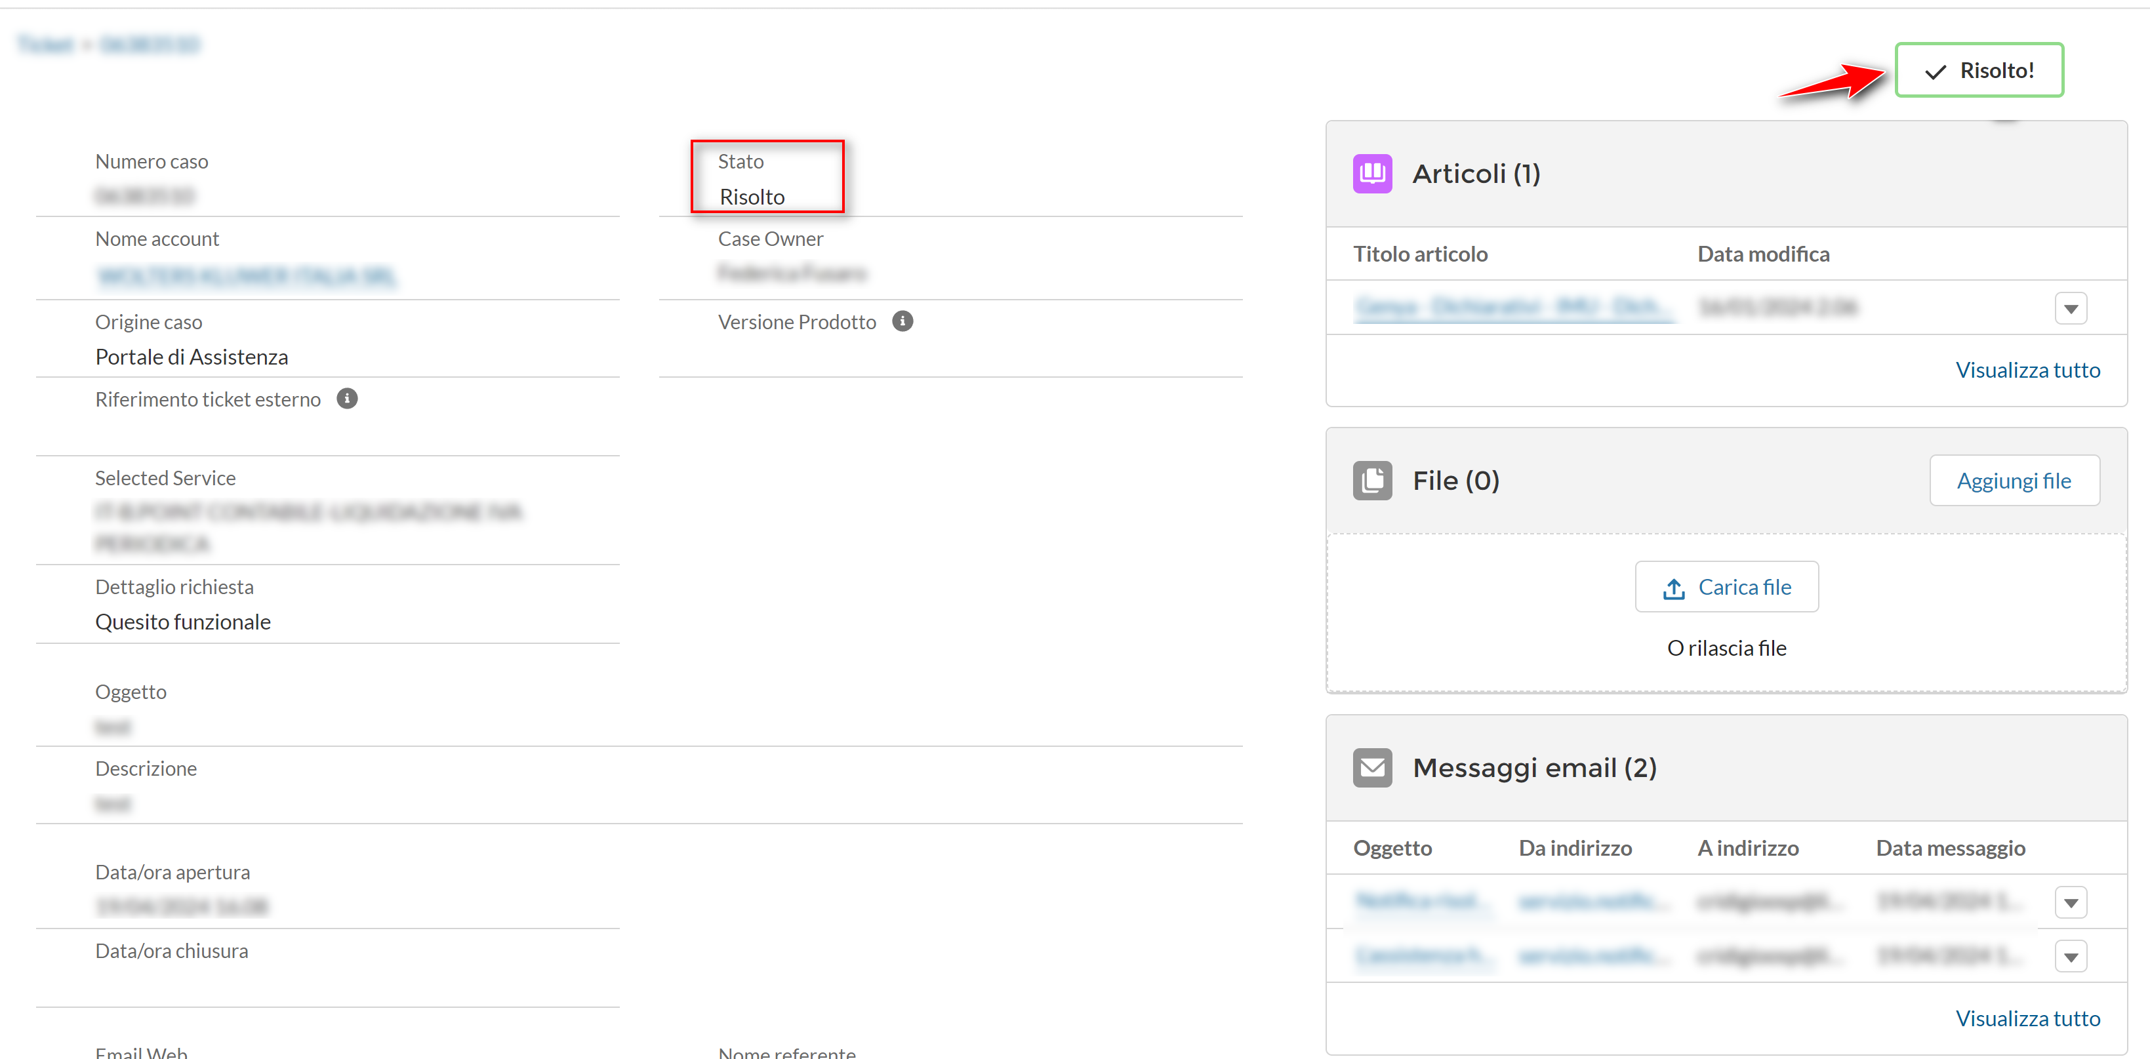
Task: Click the upload arrow icon in Carica file
Action: click(x=1673, y=588)
